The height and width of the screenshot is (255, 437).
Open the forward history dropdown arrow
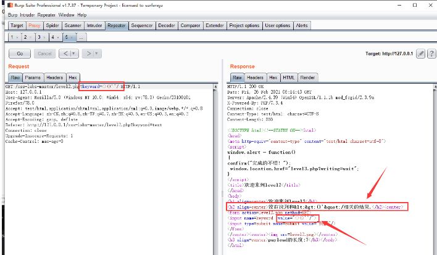point(97,54)
